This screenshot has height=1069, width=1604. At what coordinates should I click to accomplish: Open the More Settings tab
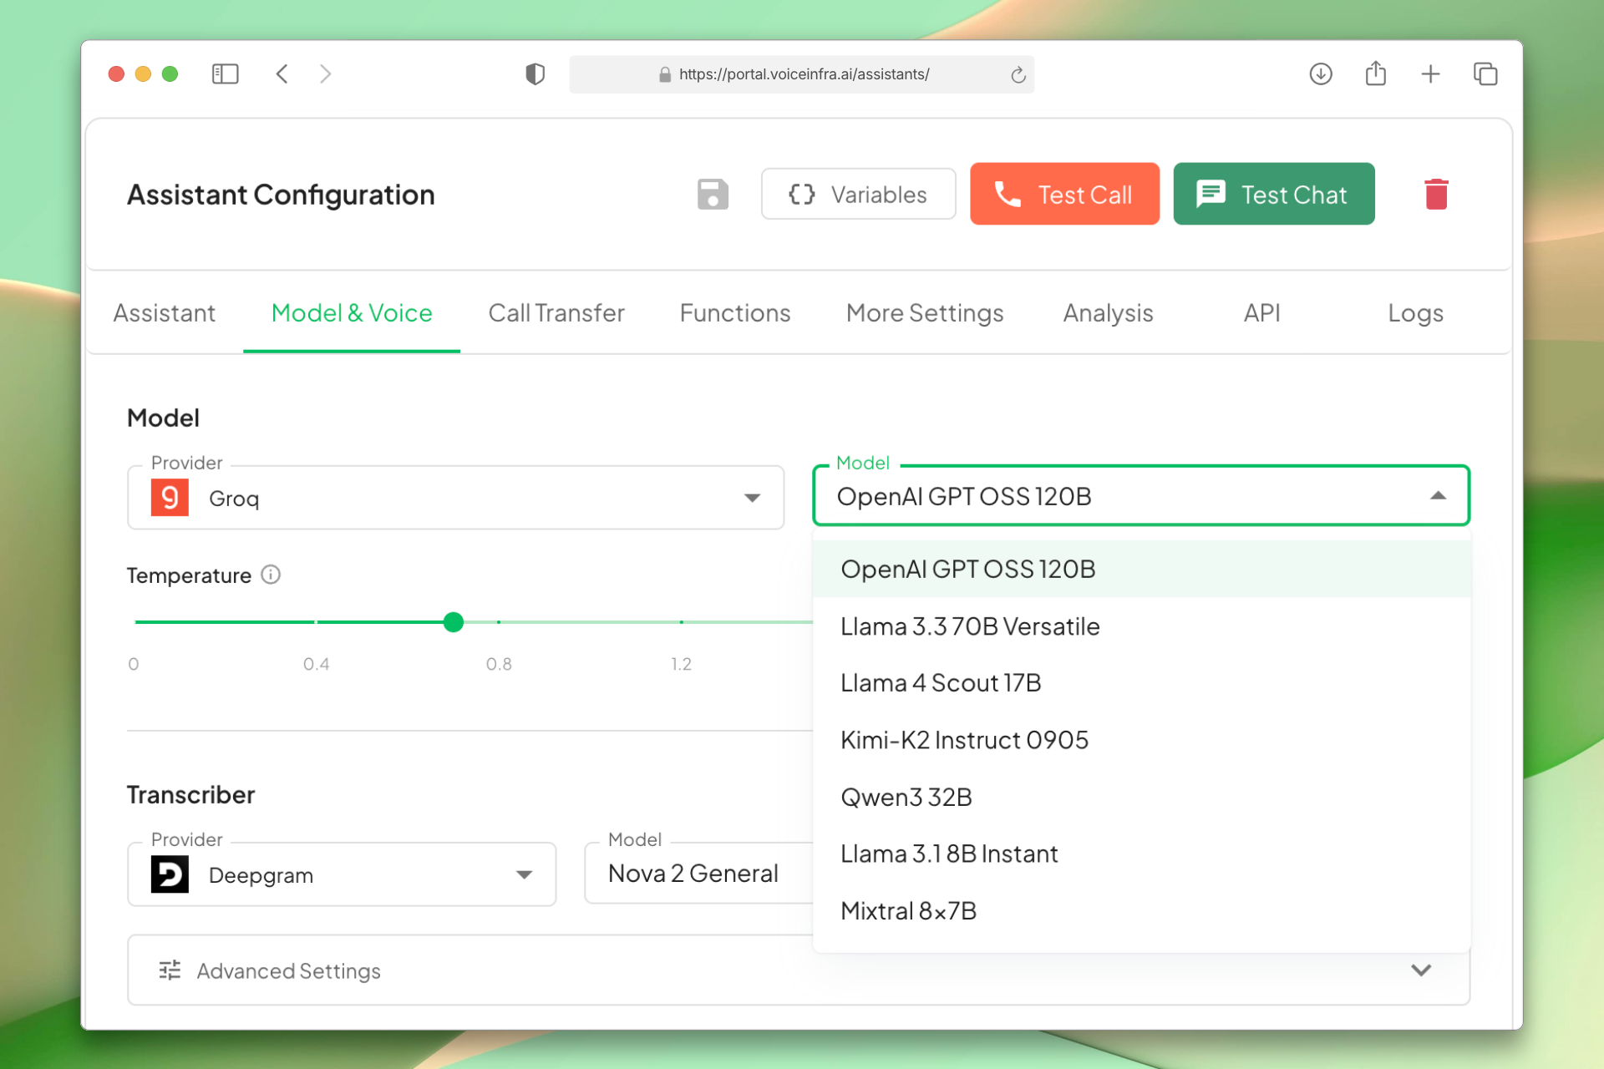[x=925, y=313]
